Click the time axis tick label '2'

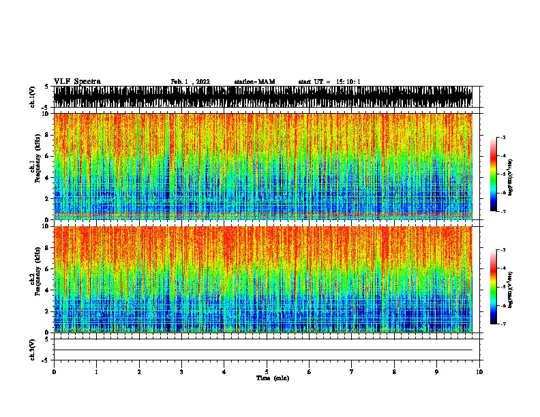click(139, 372)
